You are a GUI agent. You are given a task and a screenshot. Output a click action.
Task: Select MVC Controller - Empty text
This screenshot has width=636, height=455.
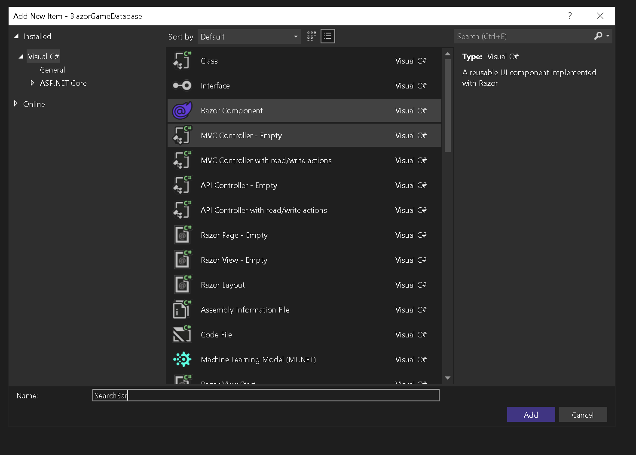point(242,136)
